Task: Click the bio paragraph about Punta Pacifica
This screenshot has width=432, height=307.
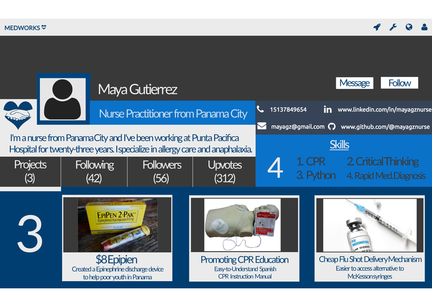Action: click(x=131, y=144)
